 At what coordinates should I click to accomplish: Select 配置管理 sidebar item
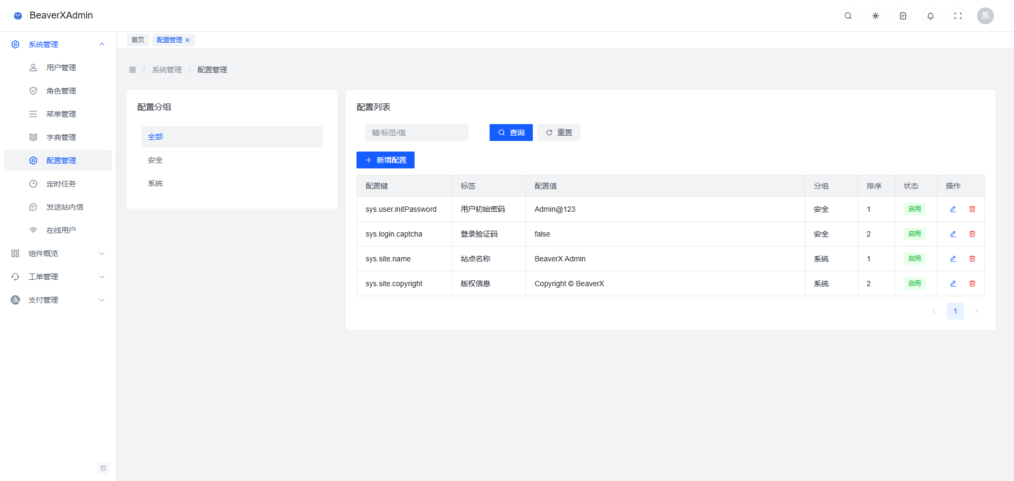[x=58, y=161]
